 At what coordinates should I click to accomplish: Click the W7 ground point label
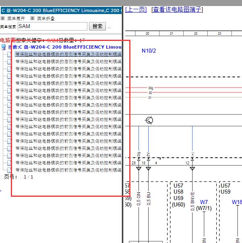click(204, 202)
